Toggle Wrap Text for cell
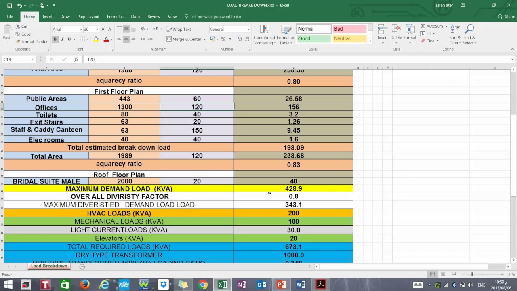 179,29
